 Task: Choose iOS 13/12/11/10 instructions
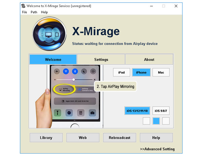pyautogui.click(x=137, y=111)
